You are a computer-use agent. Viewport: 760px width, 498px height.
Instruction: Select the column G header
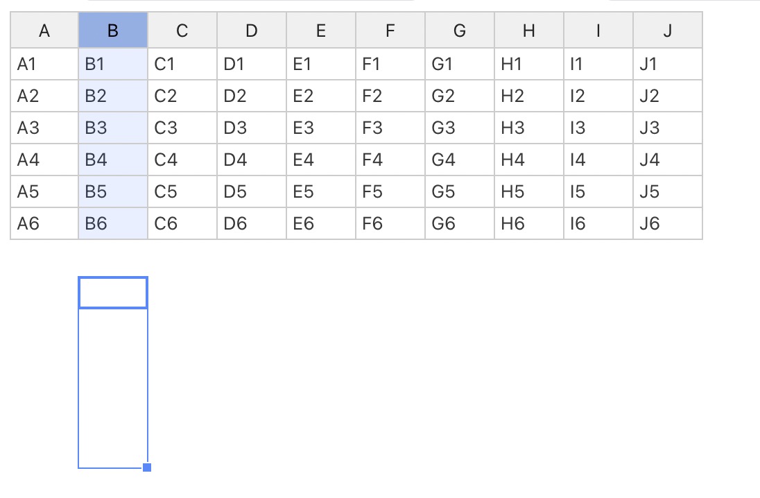(x=460, y=31)
